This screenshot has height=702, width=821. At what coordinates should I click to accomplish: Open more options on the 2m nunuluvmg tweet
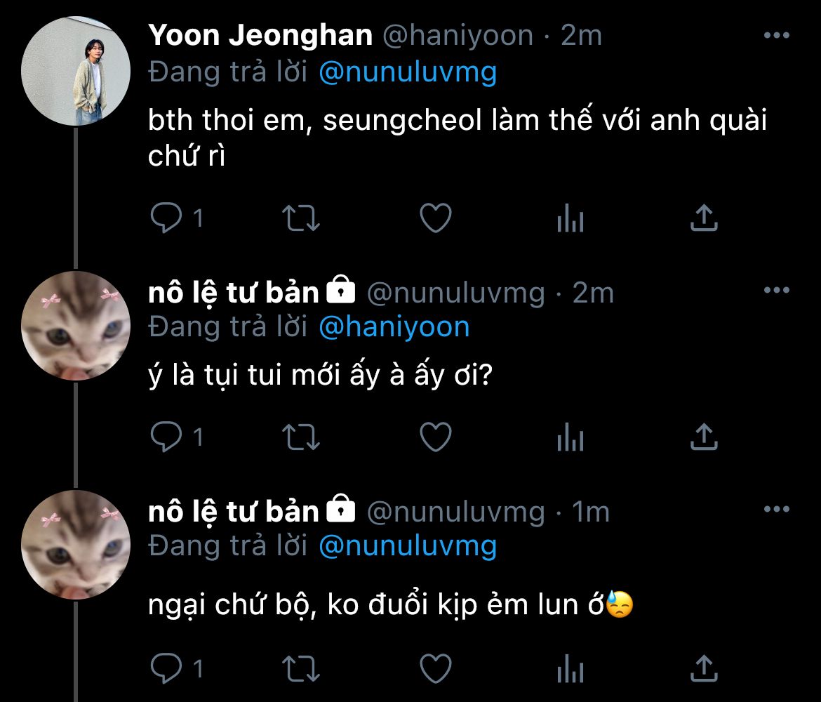pyautogui.click(x=776, y=291)
